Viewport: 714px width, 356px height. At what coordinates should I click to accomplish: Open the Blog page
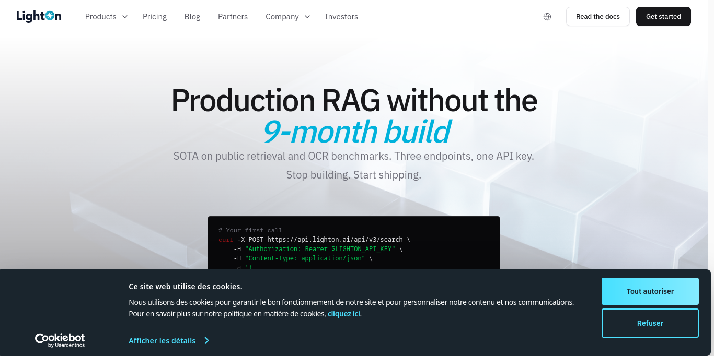(x=192, y=17)
